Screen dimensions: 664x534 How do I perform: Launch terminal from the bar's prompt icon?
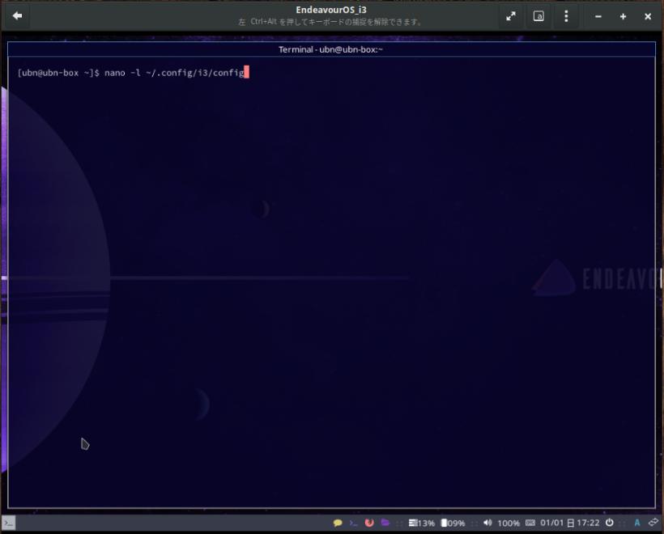(353, 523)
